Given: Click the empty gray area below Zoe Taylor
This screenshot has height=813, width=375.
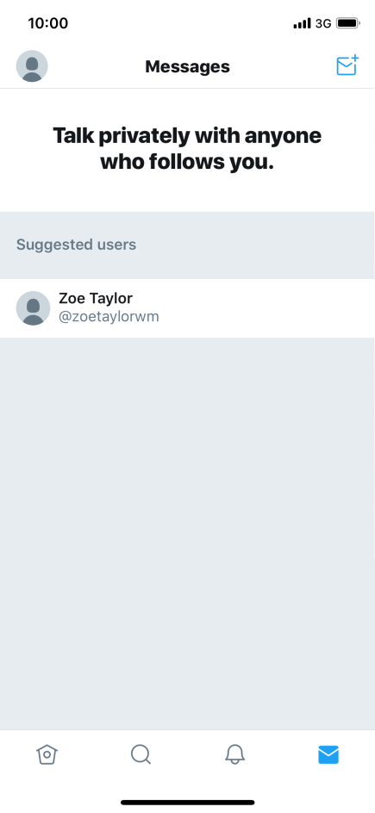Looking at the screenshot, I should [x=187, y=534].
